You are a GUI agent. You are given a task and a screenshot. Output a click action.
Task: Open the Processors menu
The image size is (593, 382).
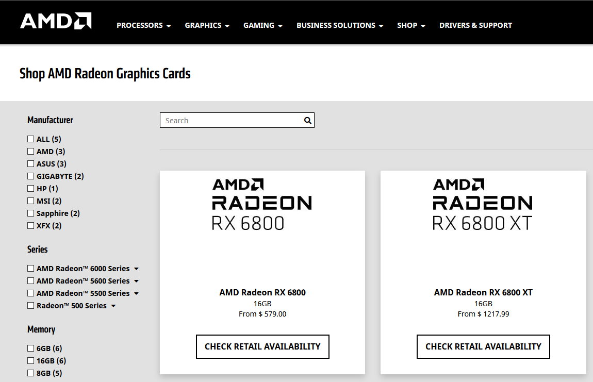144,25
